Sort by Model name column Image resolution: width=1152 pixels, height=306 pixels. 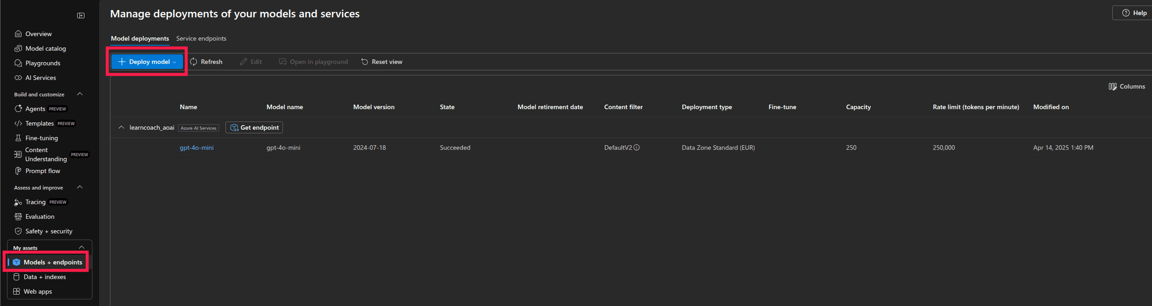[x=285, y=107]
